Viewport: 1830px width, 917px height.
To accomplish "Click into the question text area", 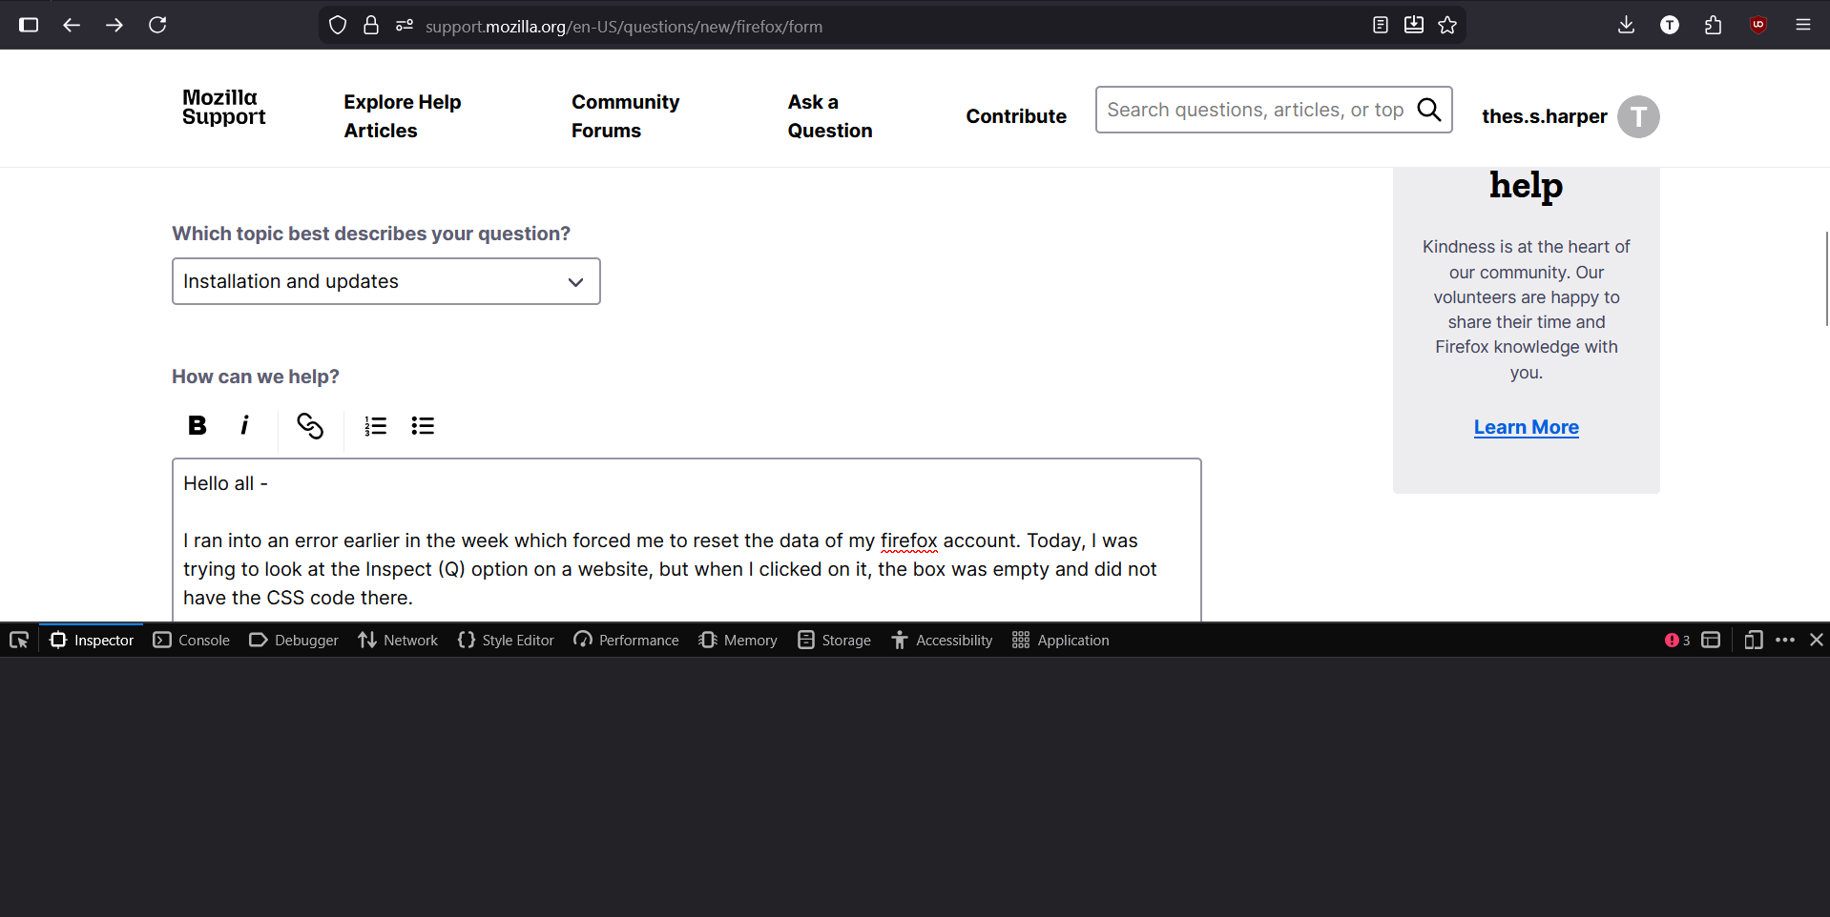I will [687, 540].
